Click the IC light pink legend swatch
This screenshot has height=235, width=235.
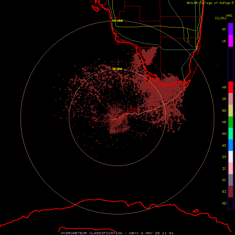(x=231, y=168)
